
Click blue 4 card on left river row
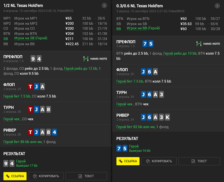pos(54,132)
